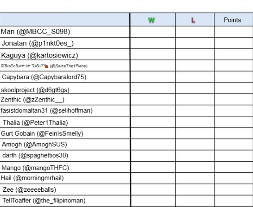Click the Zenthic (@zZenthic__) name cell
The height and width of the screenshot is (207, 253).
pos(65,100)
